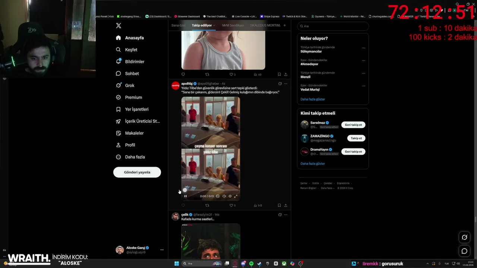Reply to the apolitig post

[183, 205]
